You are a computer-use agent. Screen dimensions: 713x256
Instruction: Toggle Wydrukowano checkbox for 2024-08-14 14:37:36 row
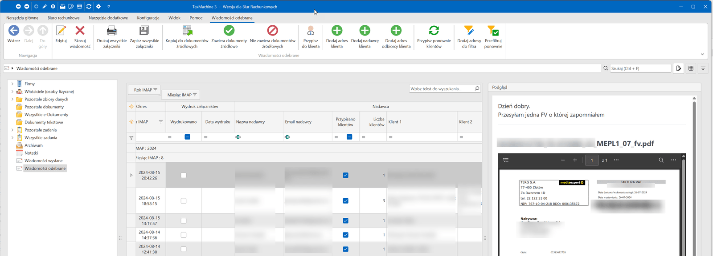click(184, 235)
